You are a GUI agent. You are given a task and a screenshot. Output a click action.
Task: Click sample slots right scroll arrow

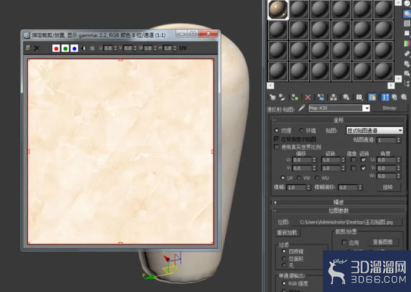click(x=391, y=86)
